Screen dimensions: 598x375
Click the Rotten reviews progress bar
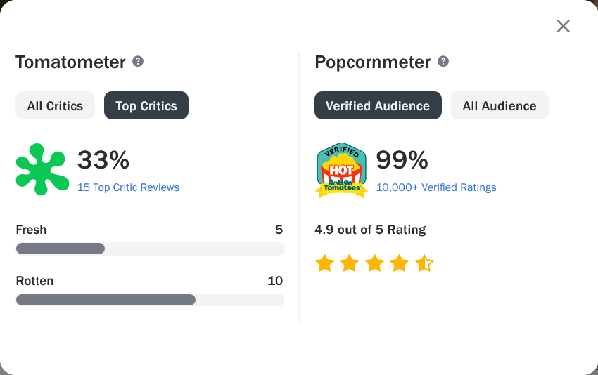pos(150,300)
